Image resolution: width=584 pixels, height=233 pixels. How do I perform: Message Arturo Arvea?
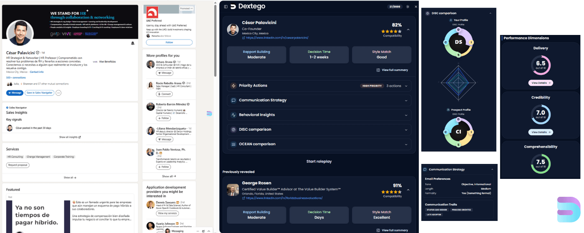tap(165, 73)
